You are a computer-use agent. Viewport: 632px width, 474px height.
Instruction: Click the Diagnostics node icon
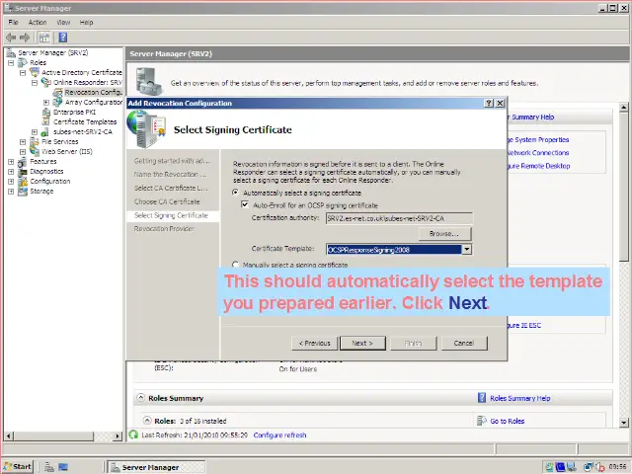click(23, 171)
